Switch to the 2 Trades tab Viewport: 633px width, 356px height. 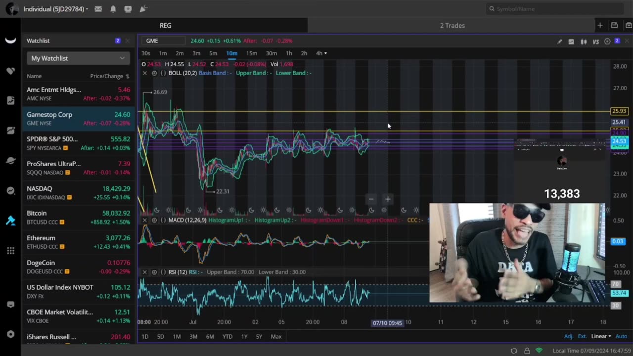[452, 25]
